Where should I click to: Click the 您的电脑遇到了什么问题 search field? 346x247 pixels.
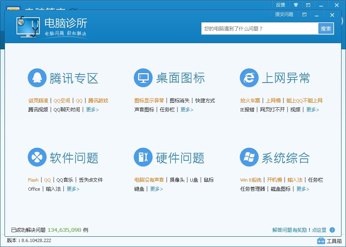point(259,29)
